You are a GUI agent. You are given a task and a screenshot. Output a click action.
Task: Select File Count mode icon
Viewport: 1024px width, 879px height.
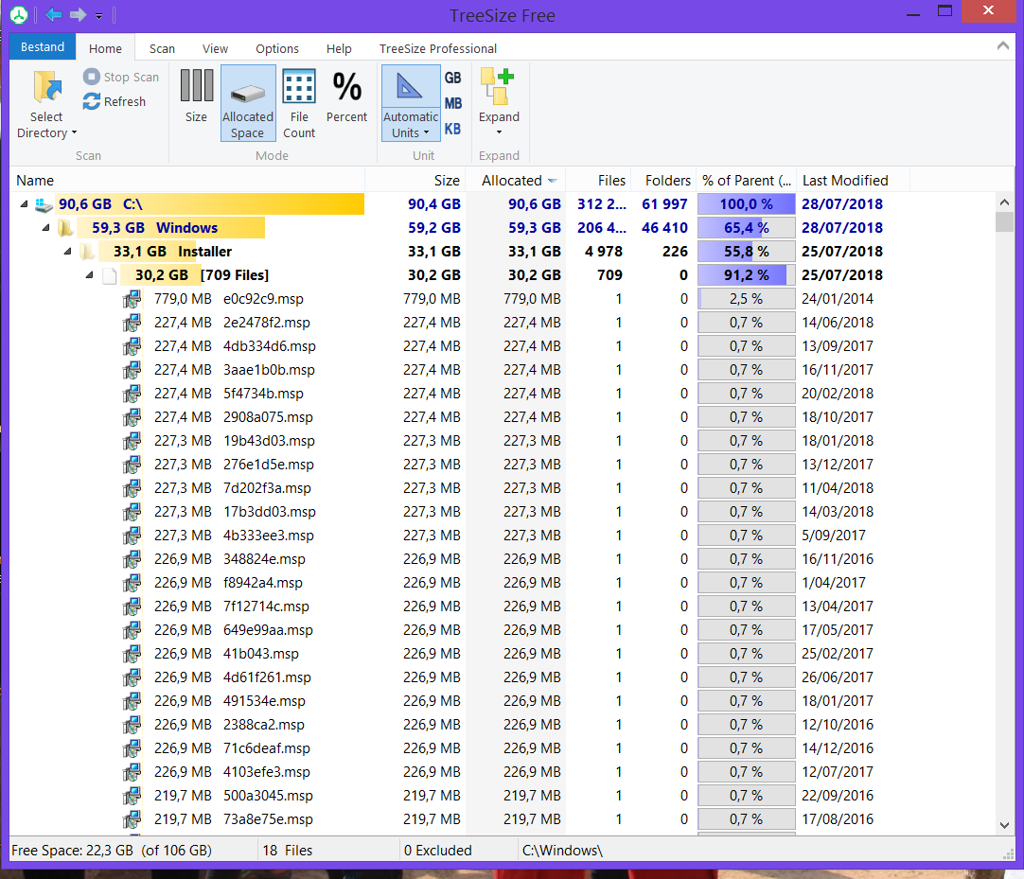[299, 87]
